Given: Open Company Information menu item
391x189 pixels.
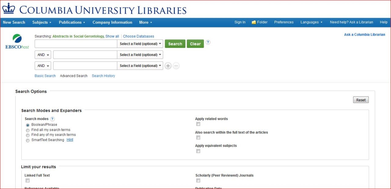Looking at the screenshot, I should [x=112, y=22].
